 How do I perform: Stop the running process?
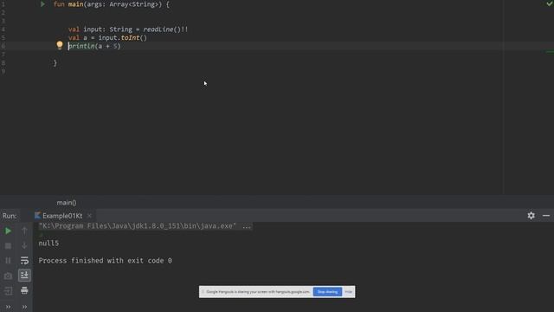point(8,246)
